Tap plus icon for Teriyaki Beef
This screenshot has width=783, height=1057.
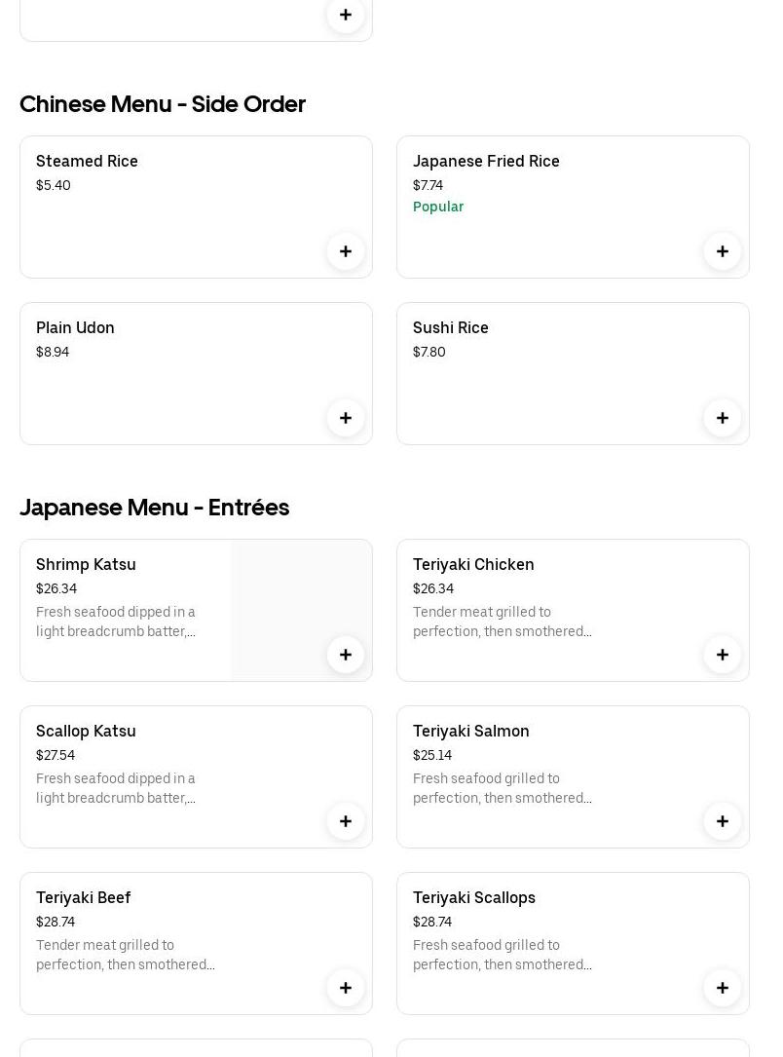[346, 988]
